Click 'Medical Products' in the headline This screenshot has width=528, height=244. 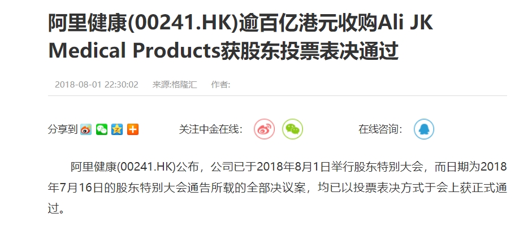134,51
